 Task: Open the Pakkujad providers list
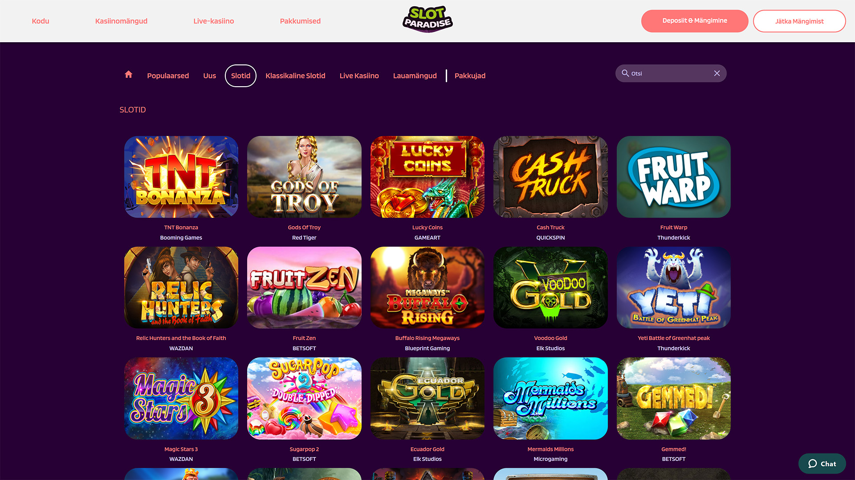pyautogui.click(x=470, y=76)
